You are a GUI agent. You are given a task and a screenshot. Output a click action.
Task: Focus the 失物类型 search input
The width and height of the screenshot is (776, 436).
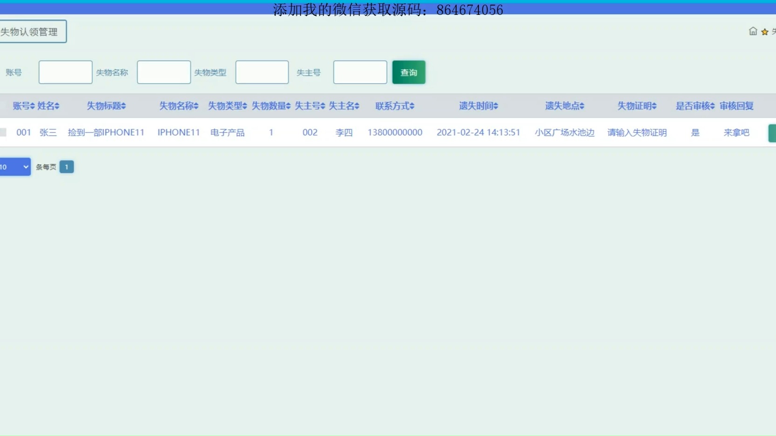262,72
